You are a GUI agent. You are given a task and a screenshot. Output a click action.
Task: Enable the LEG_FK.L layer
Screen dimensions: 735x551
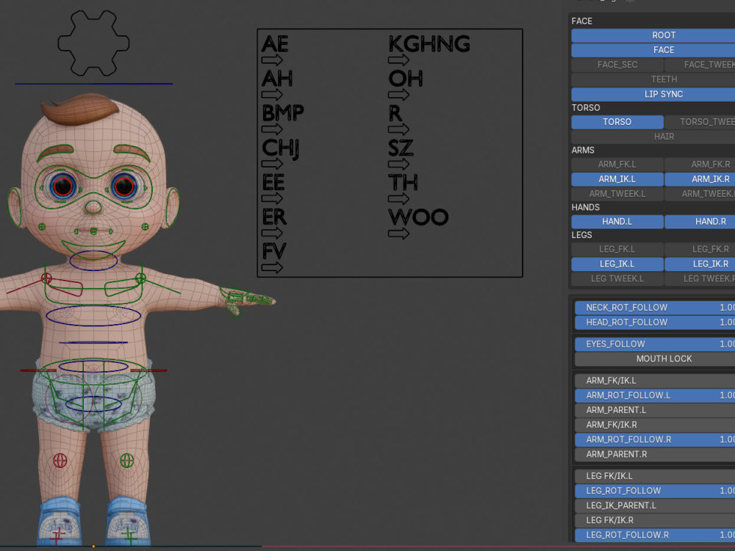click(x=617, y=249)
